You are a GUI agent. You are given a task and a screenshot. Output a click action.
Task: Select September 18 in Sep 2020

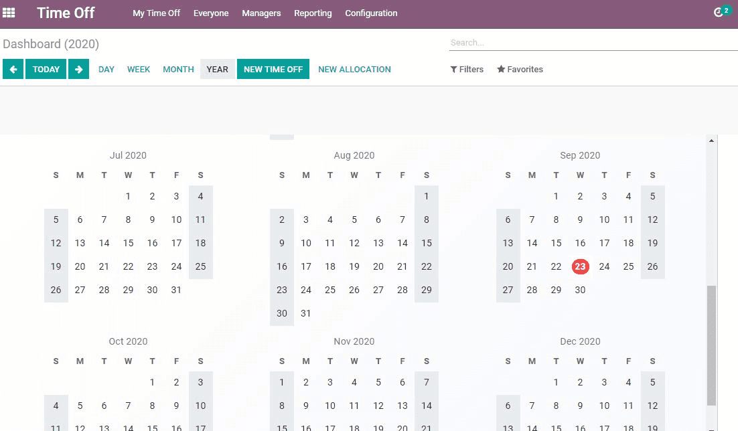click(628, 243)
